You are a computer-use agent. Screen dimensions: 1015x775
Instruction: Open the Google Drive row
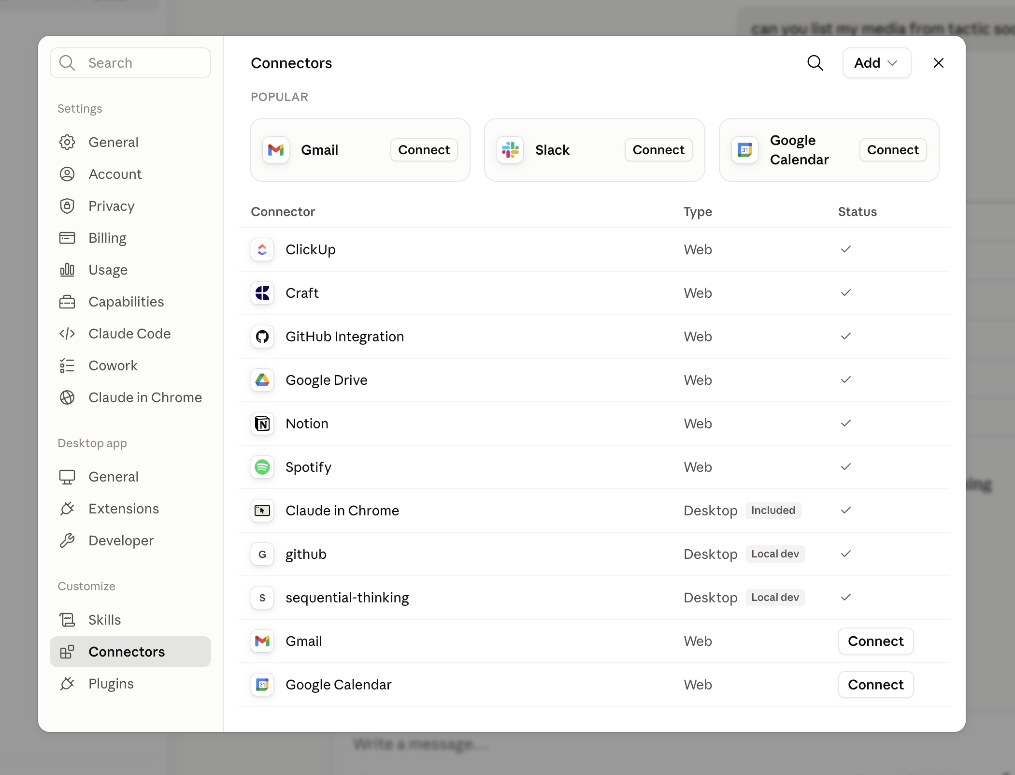point(594,380)
